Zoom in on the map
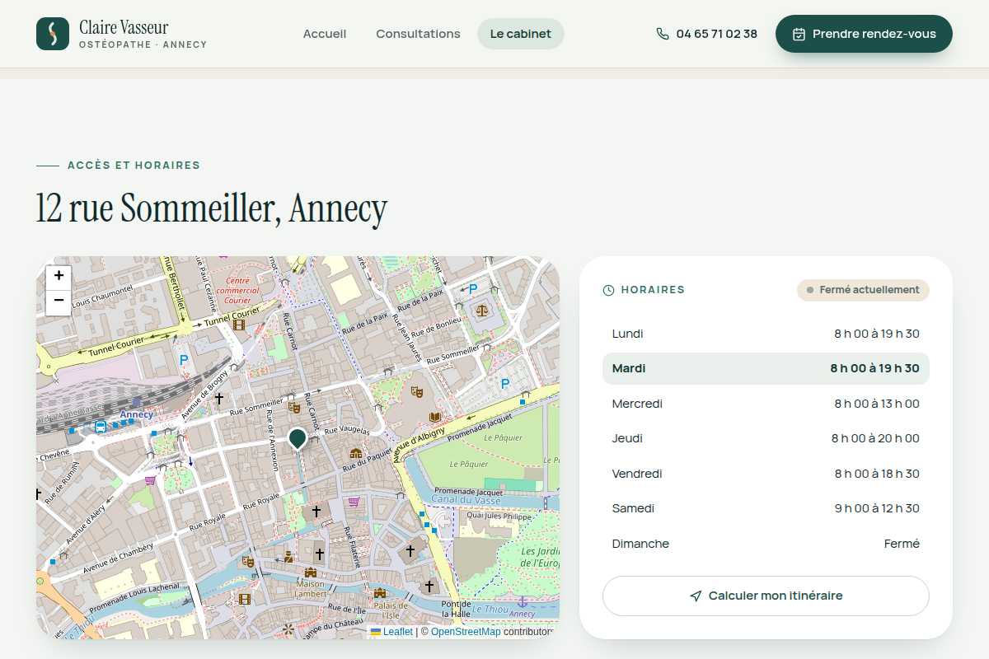989x659 pixels. tap(59, 277)
